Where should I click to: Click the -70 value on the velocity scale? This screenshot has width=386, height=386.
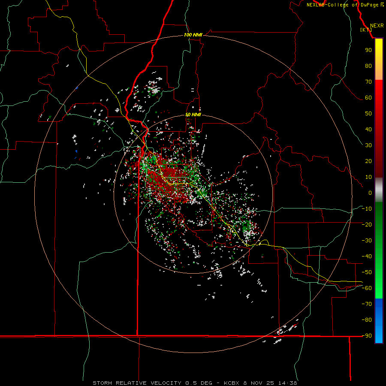367,304
